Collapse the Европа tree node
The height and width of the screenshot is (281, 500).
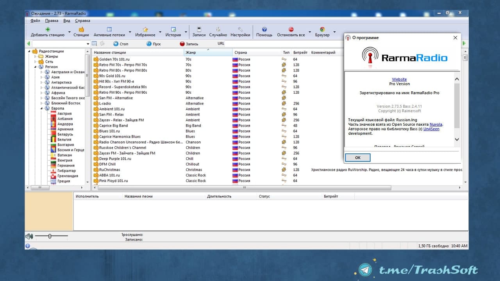41,108
